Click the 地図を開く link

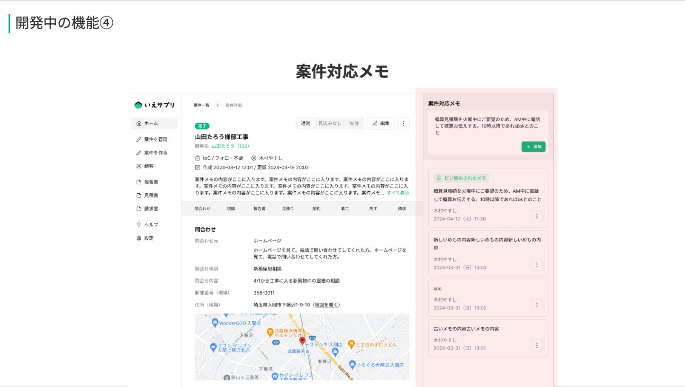(x=327, y=305)
